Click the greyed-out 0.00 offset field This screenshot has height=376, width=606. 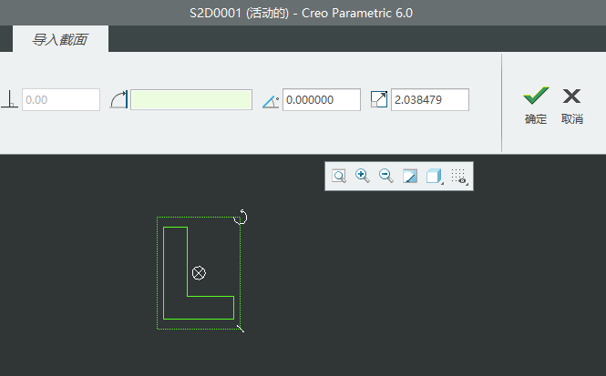click(60, 100)
